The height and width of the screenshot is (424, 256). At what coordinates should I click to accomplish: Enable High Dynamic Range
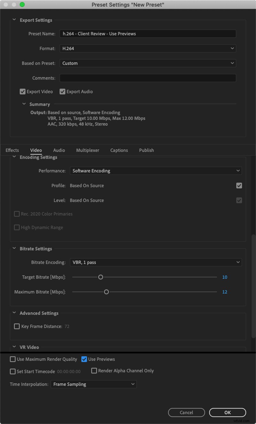[17, 227]
